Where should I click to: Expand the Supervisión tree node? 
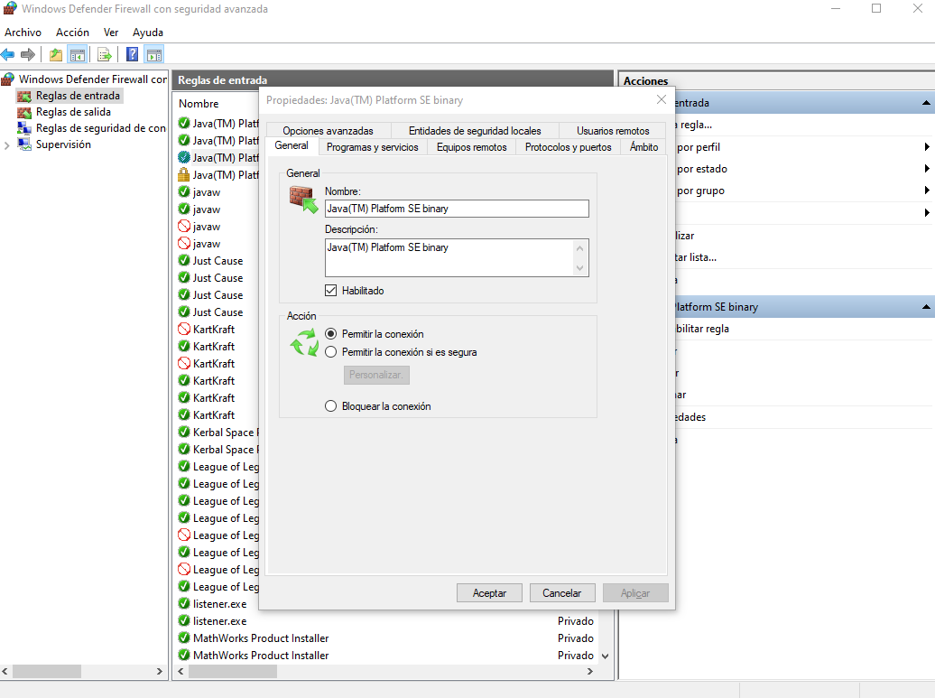pyautogui.click(x=7, y=144)
